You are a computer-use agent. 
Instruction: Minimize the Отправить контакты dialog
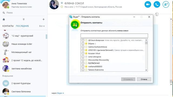[x=134, y=17]
